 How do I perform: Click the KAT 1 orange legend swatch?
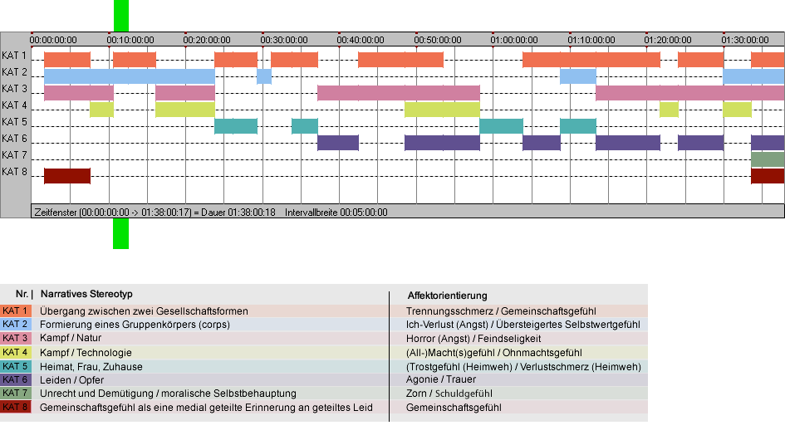[16, 310]
